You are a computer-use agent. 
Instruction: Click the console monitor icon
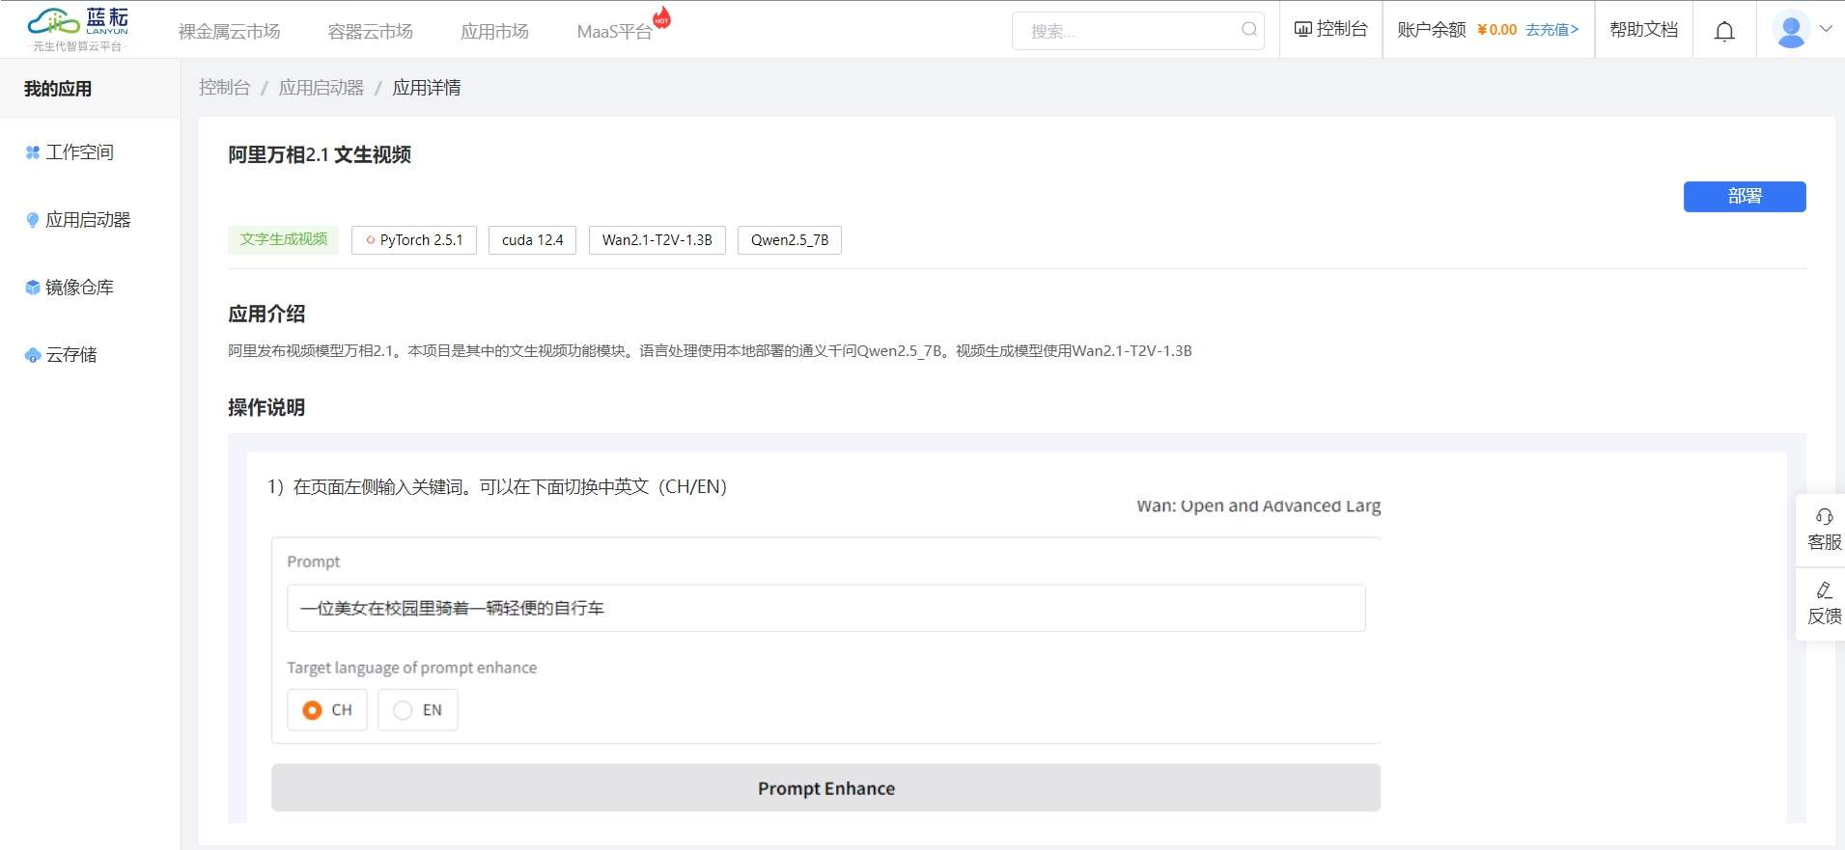click(x=1302, y=29)
